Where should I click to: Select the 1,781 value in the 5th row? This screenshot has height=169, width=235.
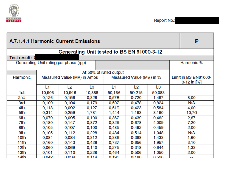[x=92, y=112]
